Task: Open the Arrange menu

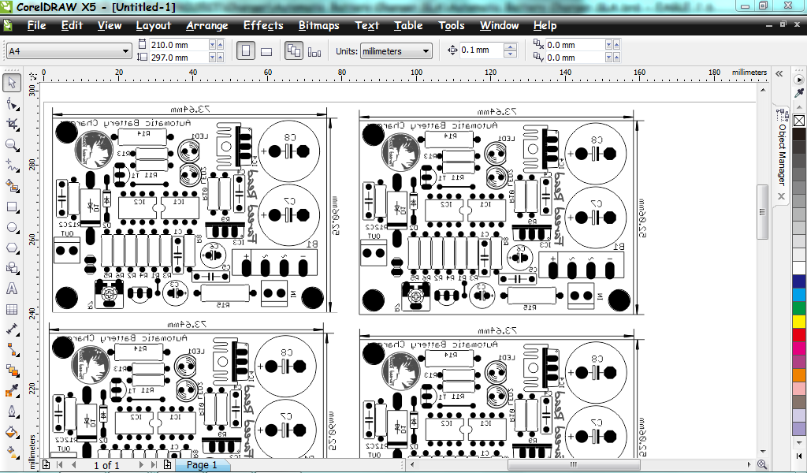Action: (207, 26)
